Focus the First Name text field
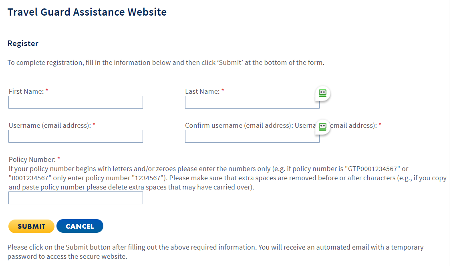The width and height of the screenshot is (451, 266). pyautogui.click(x=76, y=102)
